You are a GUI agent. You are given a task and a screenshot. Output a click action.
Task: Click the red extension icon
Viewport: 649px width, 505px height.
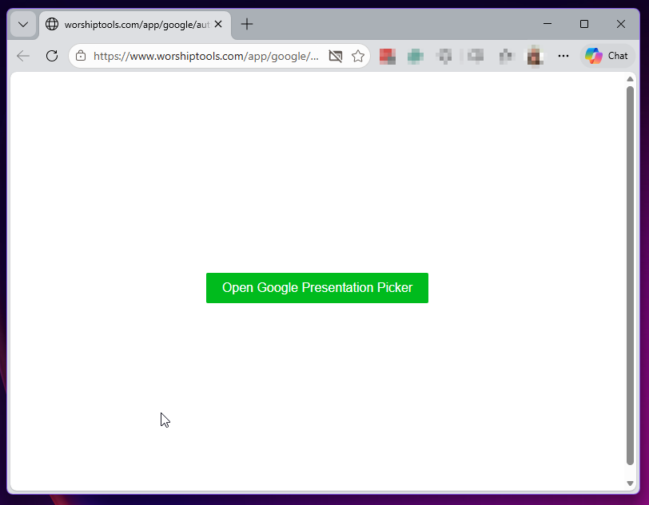click(388, 56)
